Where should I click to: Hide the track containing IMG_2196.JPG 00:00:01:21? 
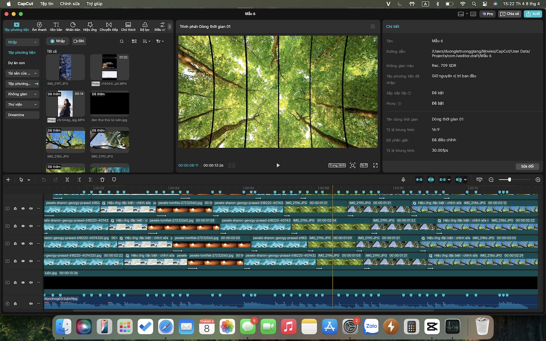coord(23,208)
